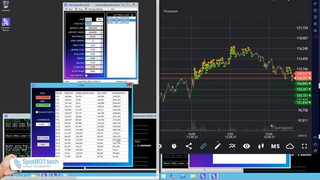This screenshot has width=320, height=180.
Task: Click the NEO pair input field
Action: (99, 19)
